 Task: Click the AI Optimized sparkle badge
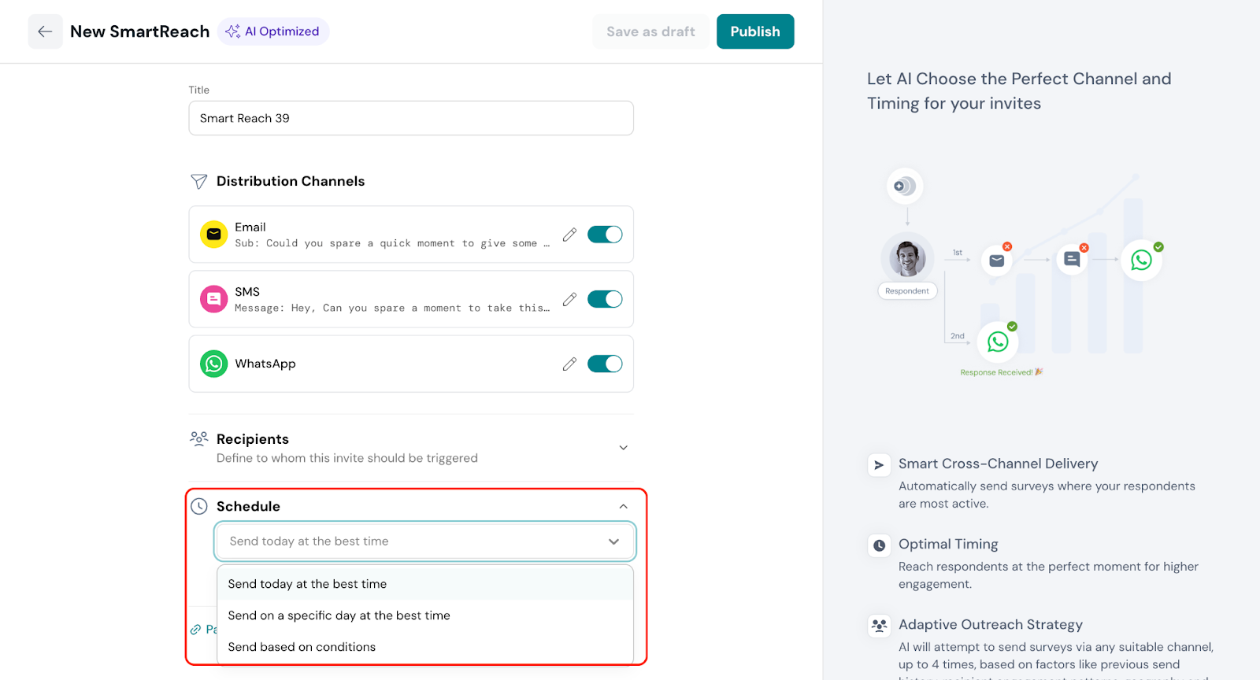click(272, 31)
